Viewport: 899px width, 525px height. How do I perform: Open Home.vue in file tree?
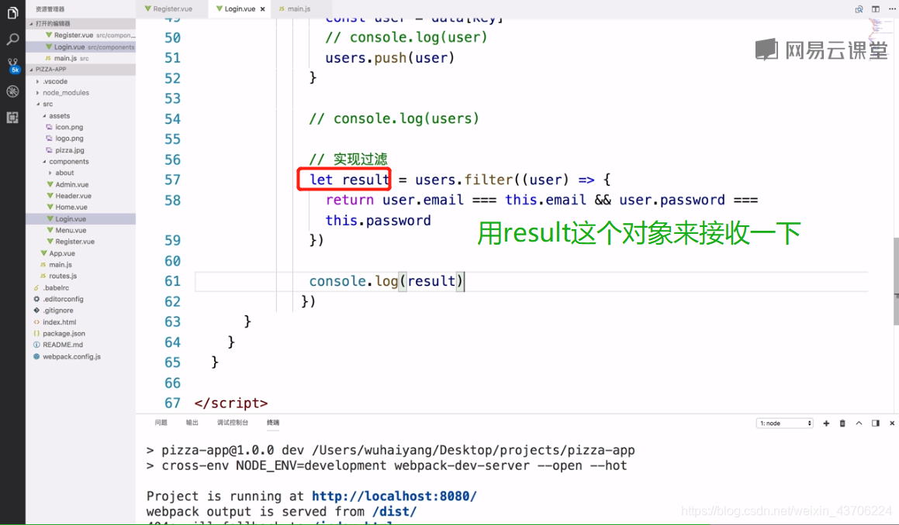pos(80,208)
